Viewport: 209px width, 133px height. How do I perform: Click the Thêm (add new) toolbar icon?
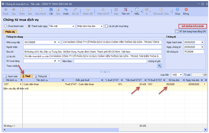pos(22,11)
